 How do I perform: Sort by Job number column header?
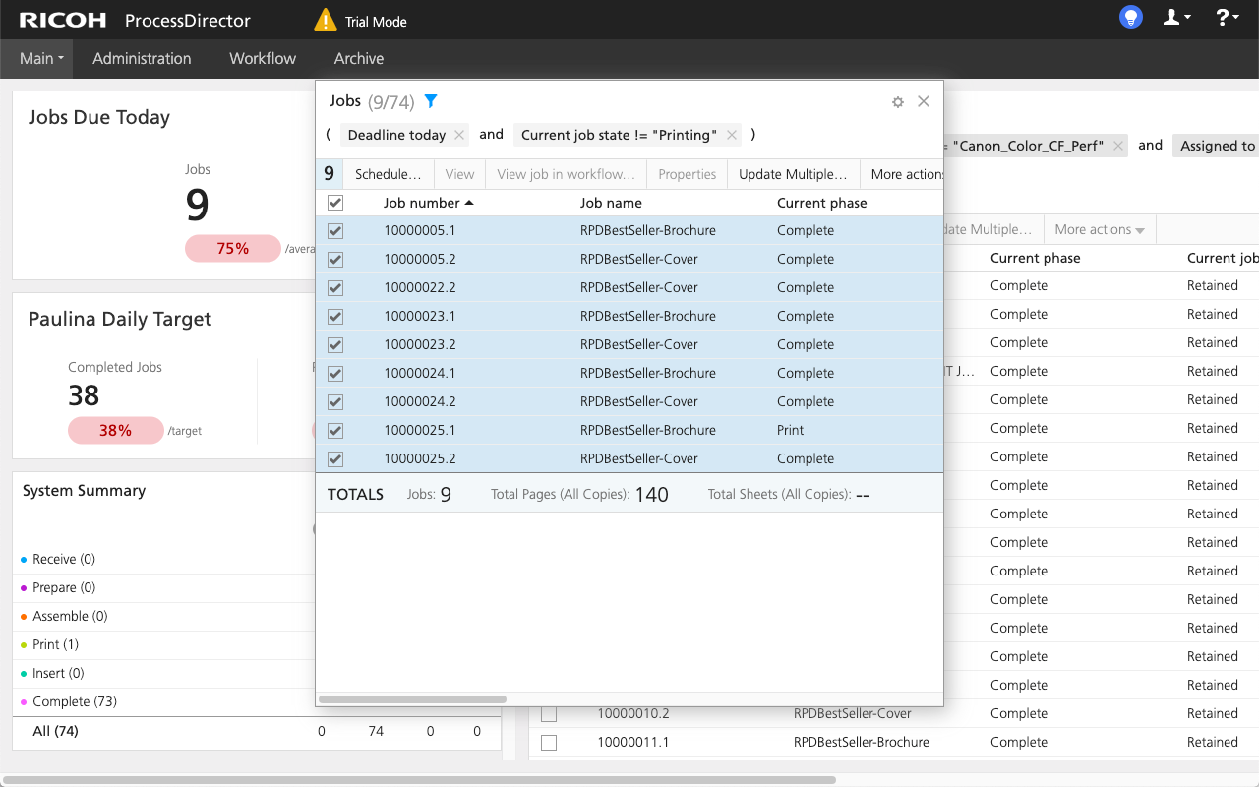[421, 203]
